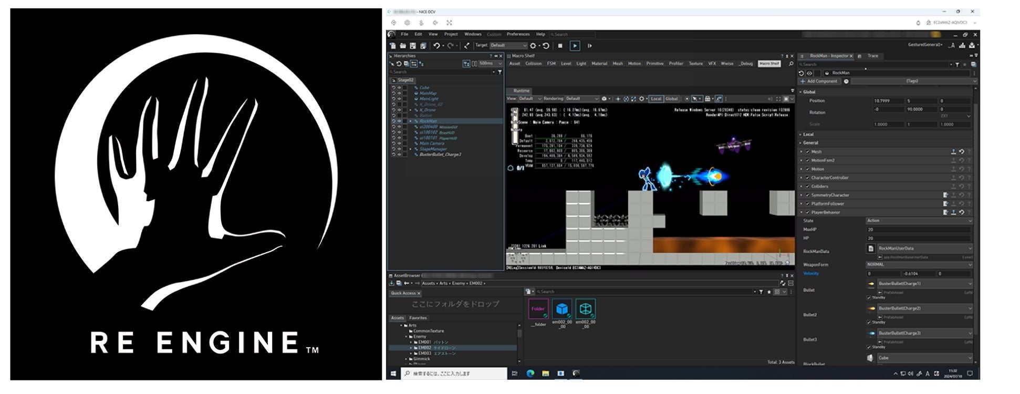Open the Target dropdown in toolbar
The height and width of the screenshot is (394, 1020).
pyautogui.click(x=508, y=46)
